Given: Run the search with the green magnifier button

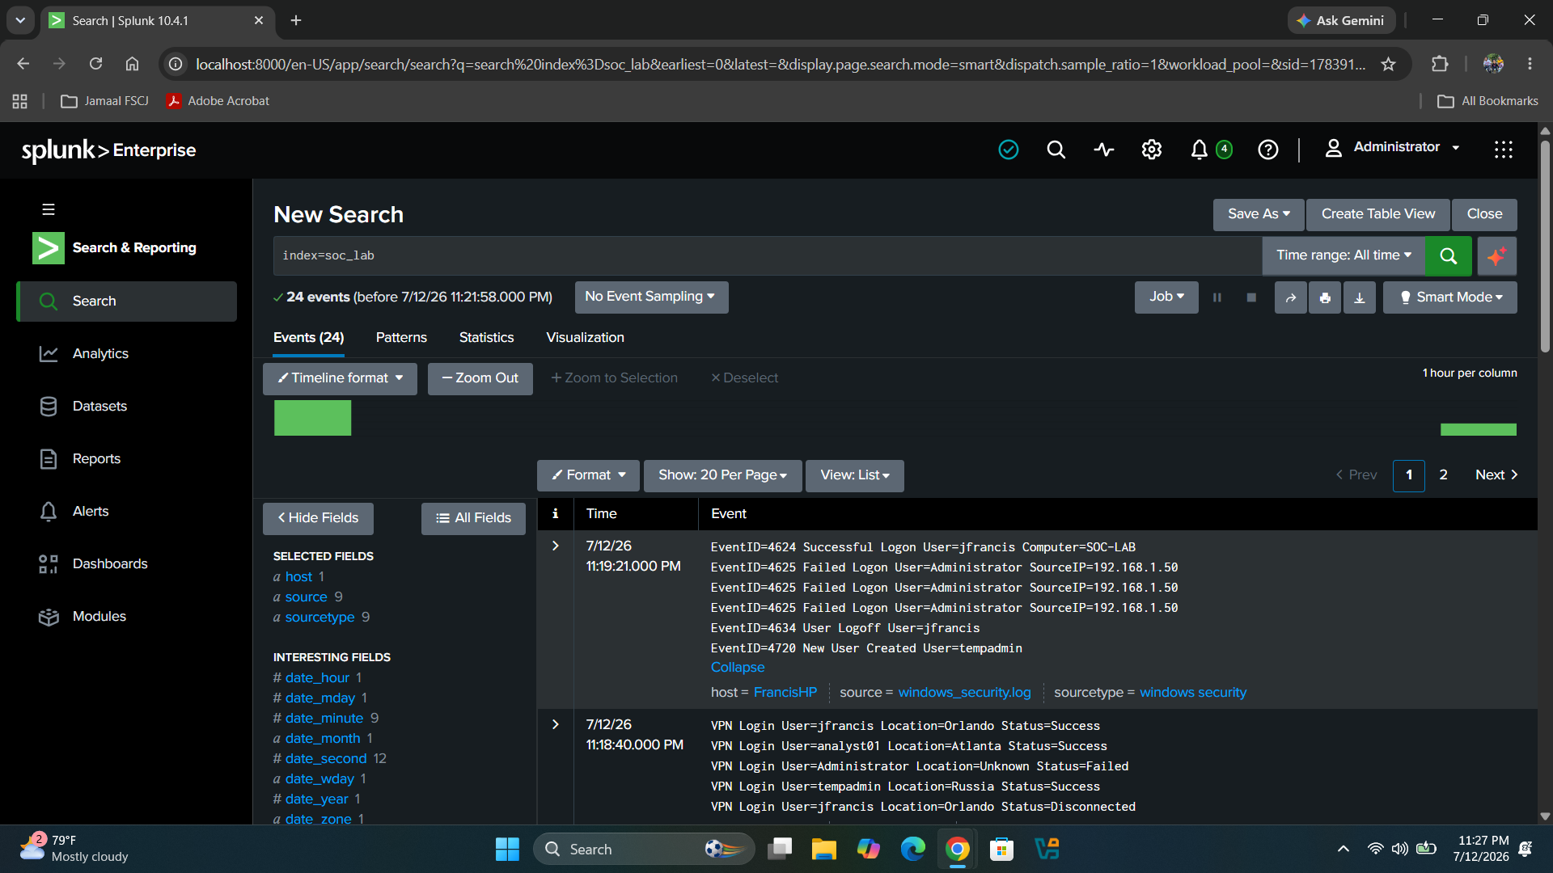Looking at the screenshot, I should [x=1448, y=256].
